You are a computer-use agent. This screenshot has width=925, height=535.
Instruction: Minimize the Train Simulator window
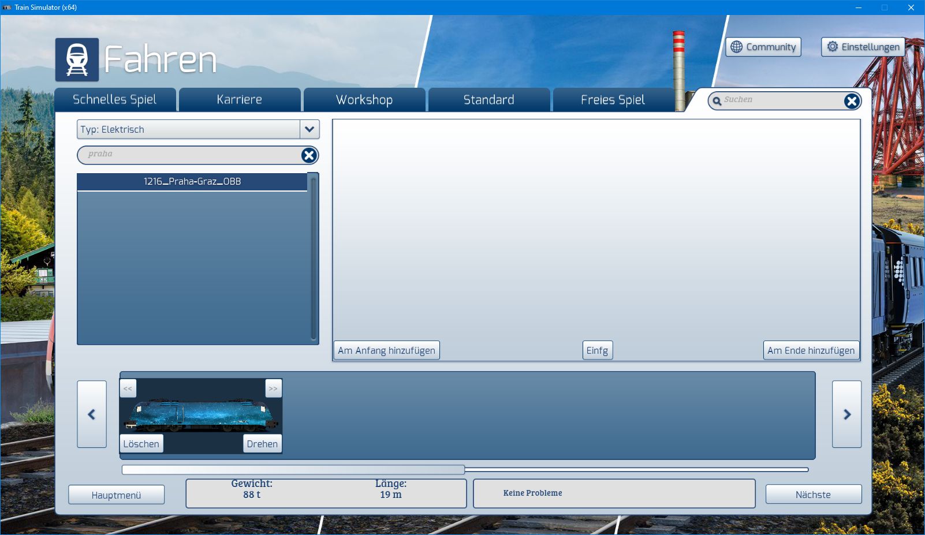point(859,8)
